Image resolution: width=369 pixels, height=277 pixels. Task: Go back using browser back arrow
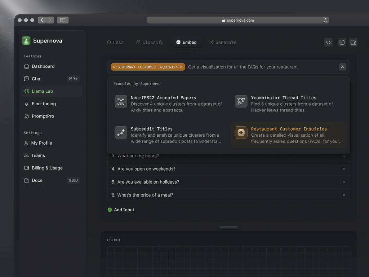pyautogui.click(x=42, y=20)
